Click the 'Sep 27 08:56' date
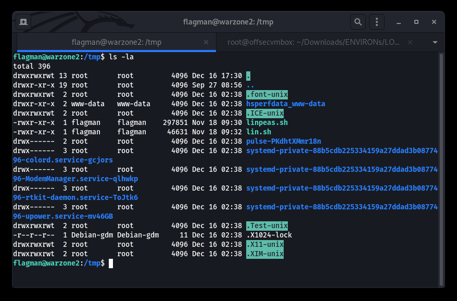The image size is (457, 301). tap(217, 85)
